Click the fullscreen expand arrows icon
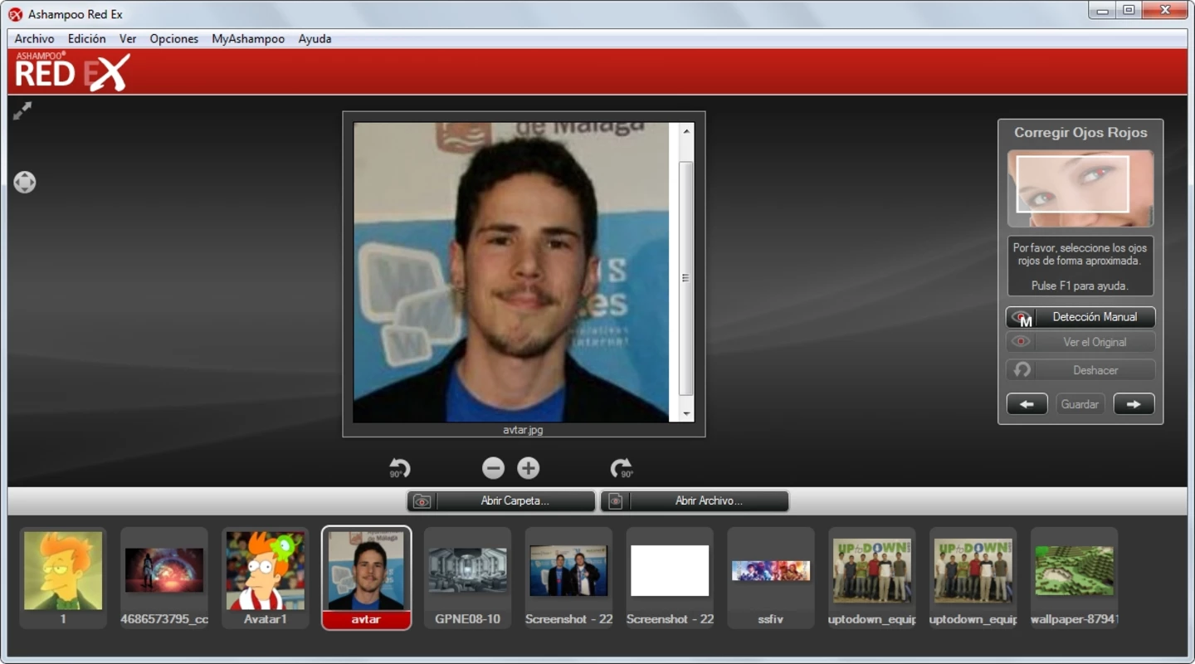This screenshot has height=664, width=1195. (22, 110)
